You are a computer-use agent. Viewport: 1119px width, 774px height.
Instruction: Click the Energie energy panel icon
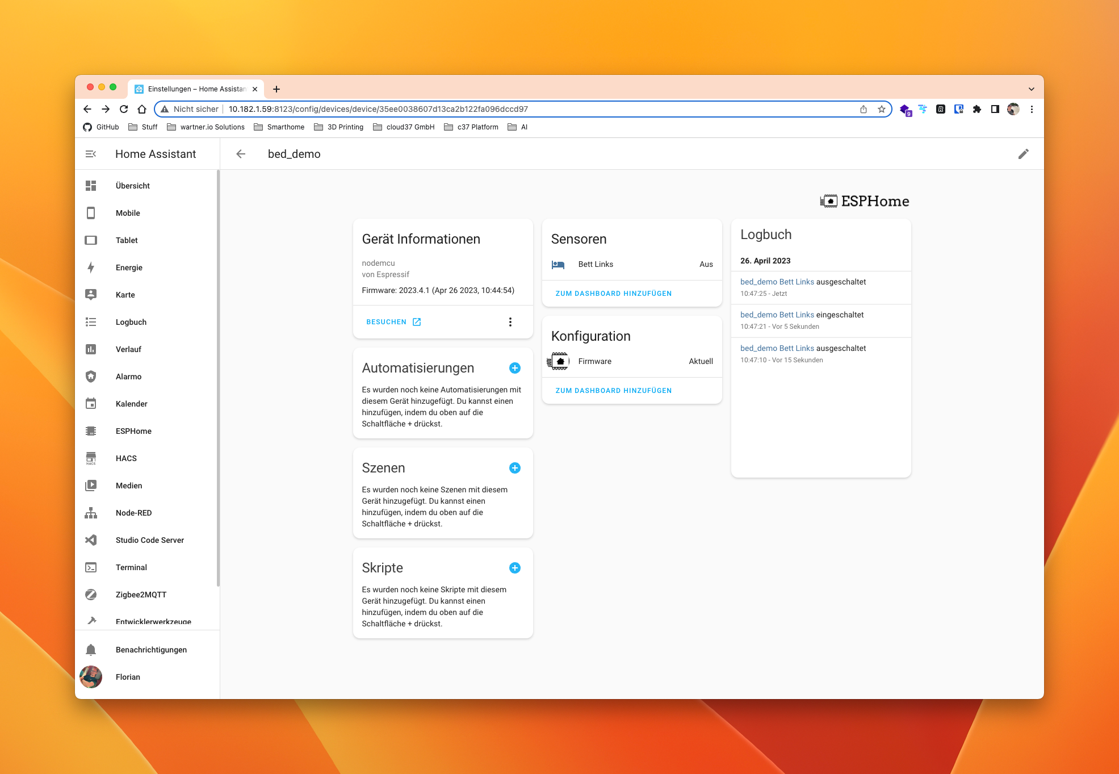(91, 267)
